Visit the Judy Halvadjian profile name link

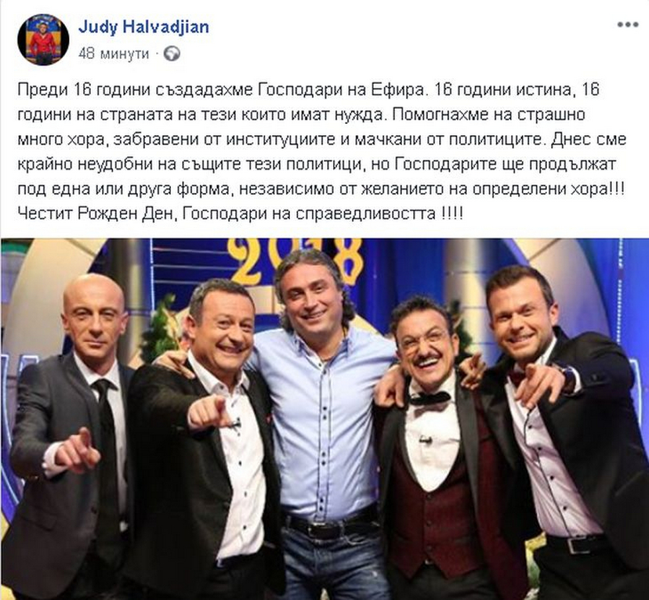[x=144, y=27]
